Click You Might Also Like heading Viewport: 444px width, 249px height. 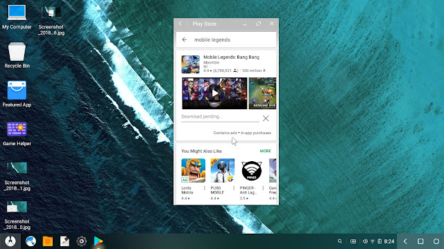pos(202,151)
